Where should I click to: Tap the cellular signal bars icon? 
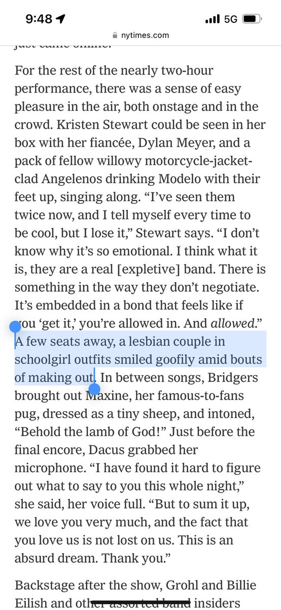pos(212,19)
